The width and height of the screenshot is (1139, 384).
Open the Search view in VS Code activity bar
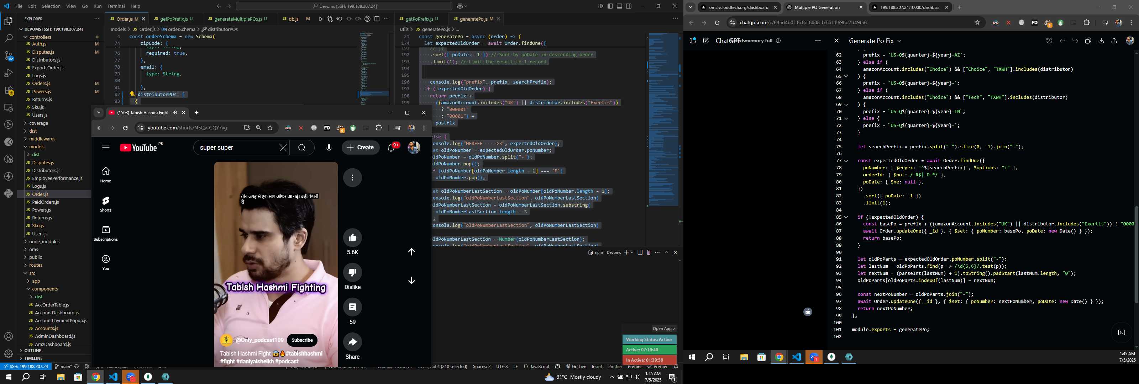(x=9, y=38)
